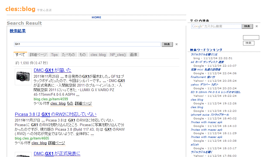Switch to the たべもの tab
The image size is (263, 157).
click(x=69, y=55)
